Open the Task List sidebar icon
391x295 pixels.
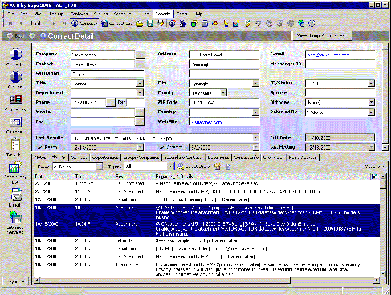[15, 147]
